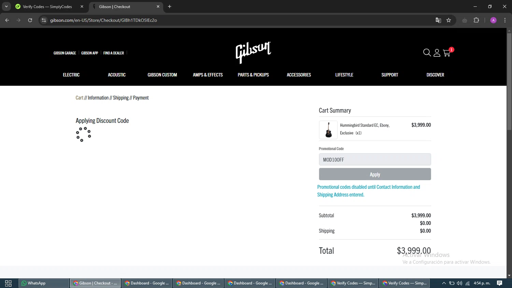Open the Windows Task View icon
This screenshot has height=288, width=512.
coord(8,283)
